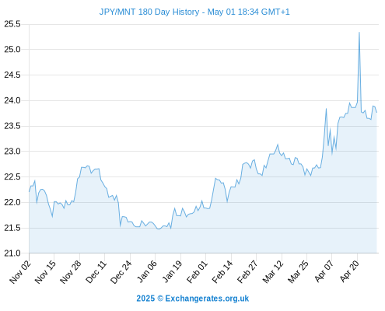The image size is (385, 311).
Task: Select the Nov 15 date label
Action: coord(45,272)
